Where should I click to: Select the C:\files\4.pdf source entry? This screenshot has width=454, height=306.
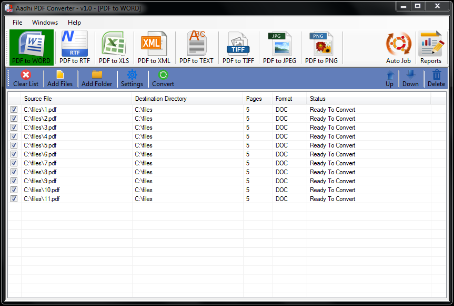pyautogui.click(x=41, y=136)
